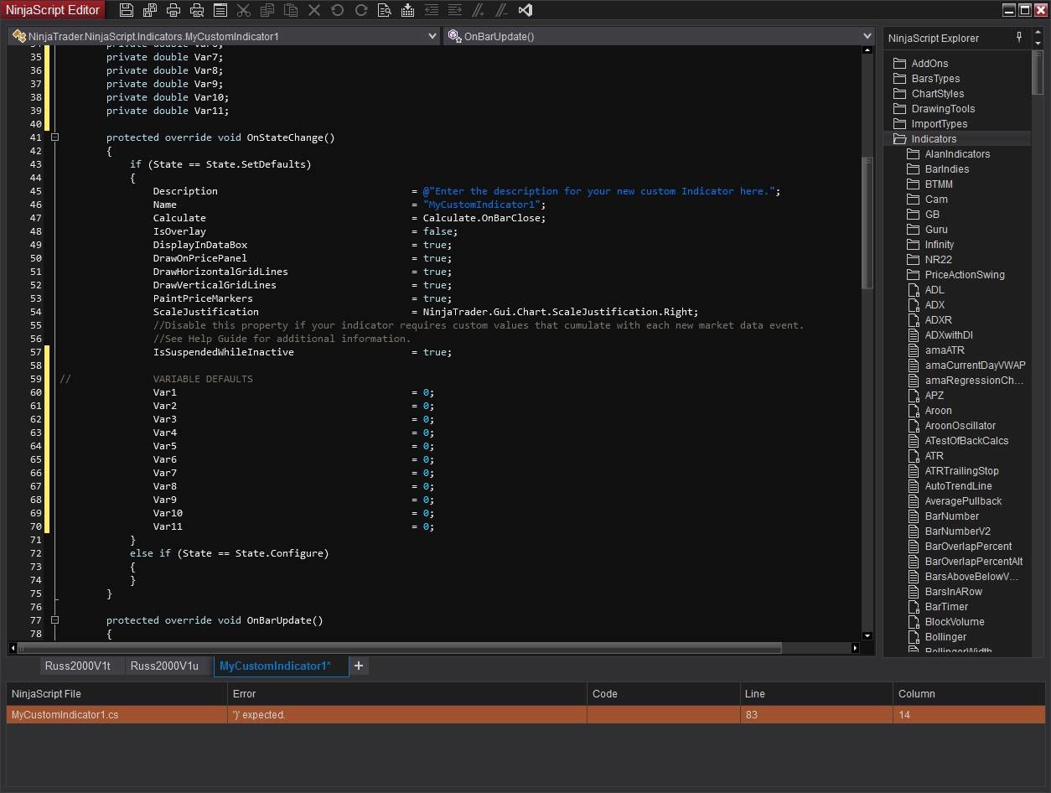1051x793 pixels.
Task: Click the MyCustomIndicator1.cs file cell
Action: [116, 715]
